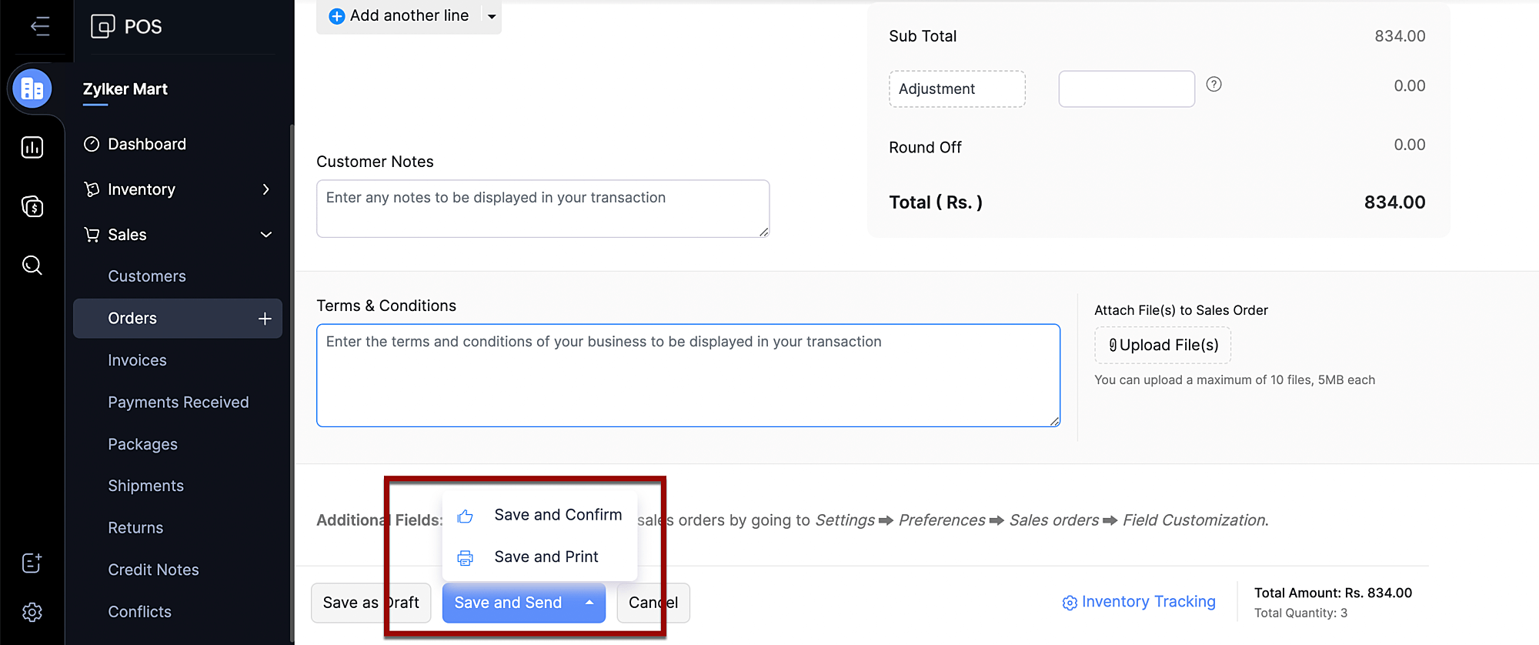Click the search magnifier icon in left rail

pyautogui.click(x=32, y=266)
